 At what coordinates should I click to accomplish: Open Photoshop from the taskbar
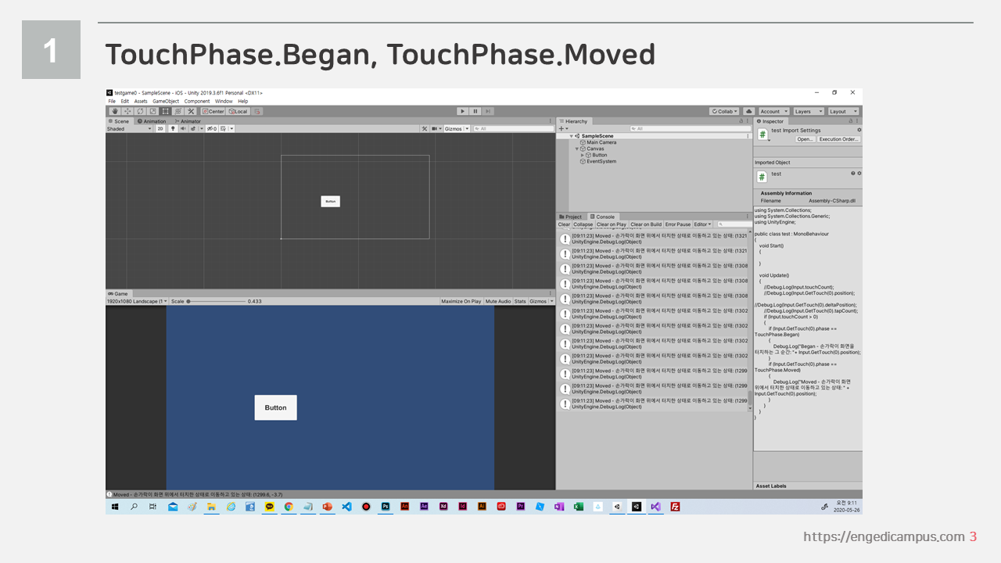(386, 507)
